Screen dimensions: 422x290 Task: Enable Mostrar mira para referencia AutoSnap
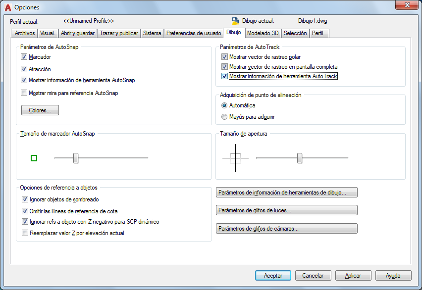pyautogui.click(x=24, y=93)
